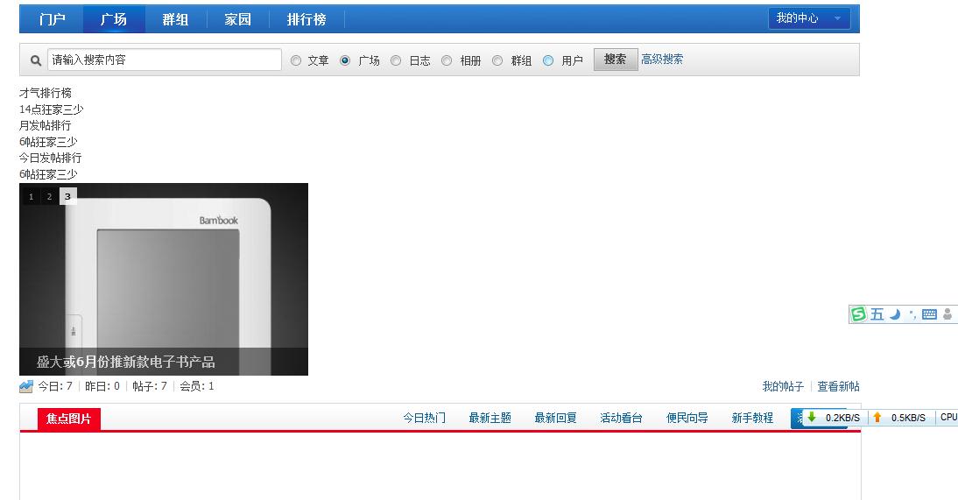Switch to the 最新主题 tab
Screen dimensions: 958x500
pyautogui.click(x=490, y=418)
